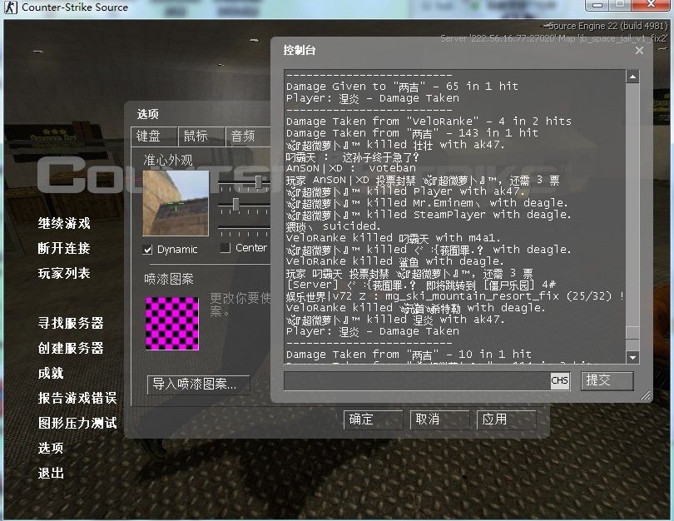Click the 提交 submit button
Viewport: 674px width, 521px height.
[x=607, y=380]
